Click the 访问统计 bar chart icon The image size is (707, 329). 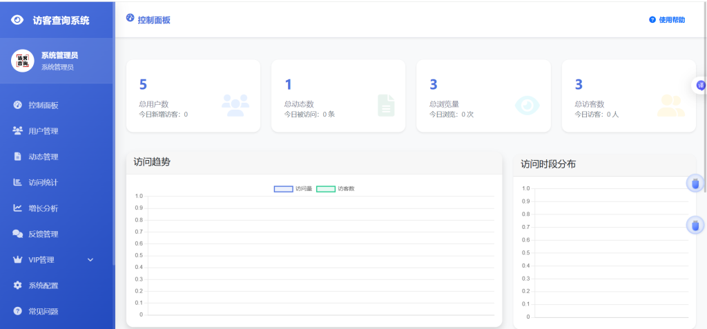[17, 183]
